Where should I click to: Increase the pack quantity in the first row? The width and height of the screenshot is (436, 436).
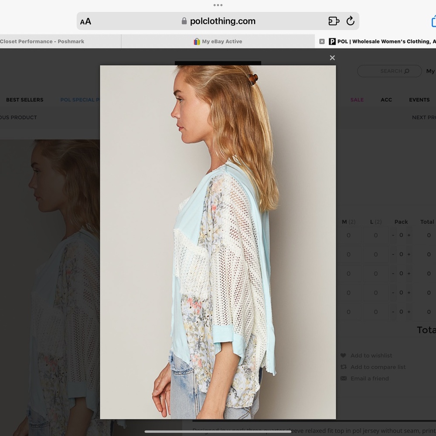409,235
